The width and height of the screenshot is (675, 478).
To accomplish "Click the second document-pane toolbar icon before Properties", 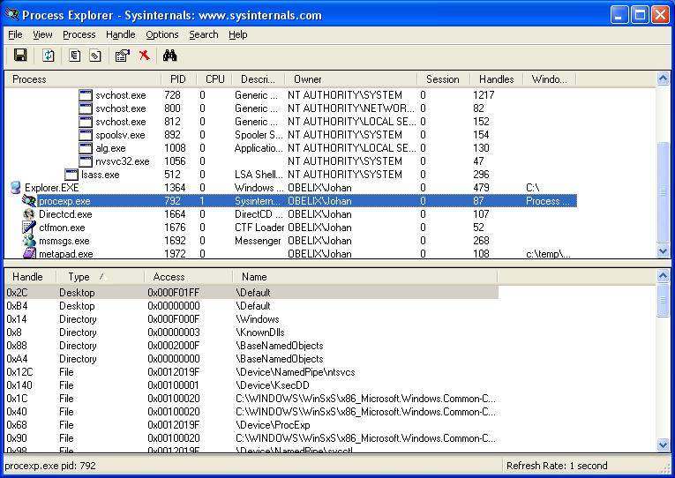I will [95, 55].
